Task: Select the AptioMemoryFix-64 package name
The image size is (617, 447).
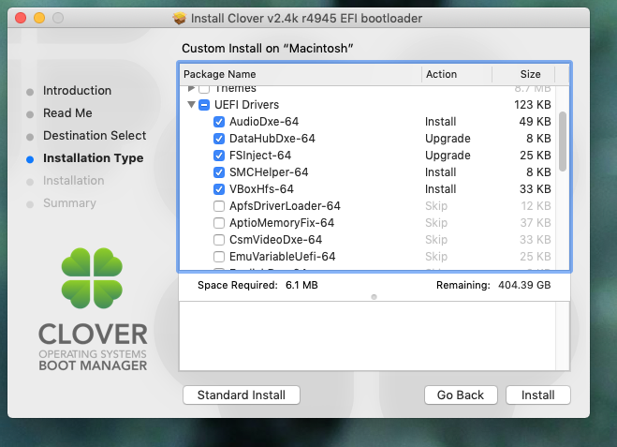Action: coord(282,223)
